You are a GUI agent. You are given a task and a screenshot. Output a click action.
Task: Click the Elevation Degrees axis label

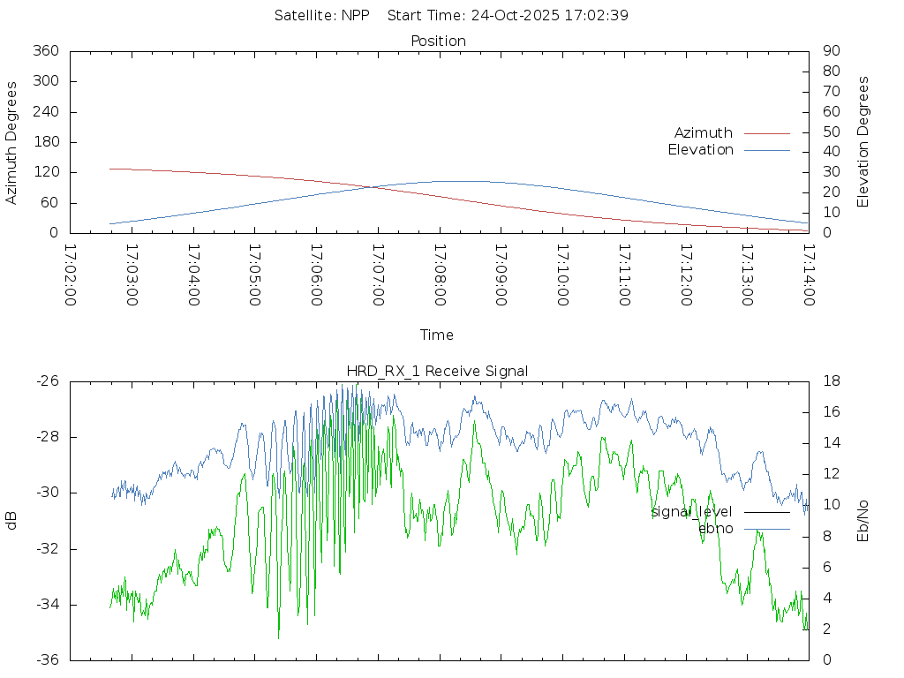863,142
